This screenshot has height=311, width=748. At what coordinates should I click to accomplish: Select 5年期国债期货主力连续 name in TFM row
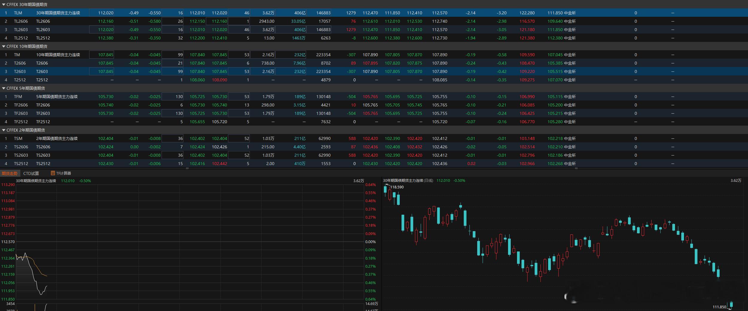pos(57,97)
